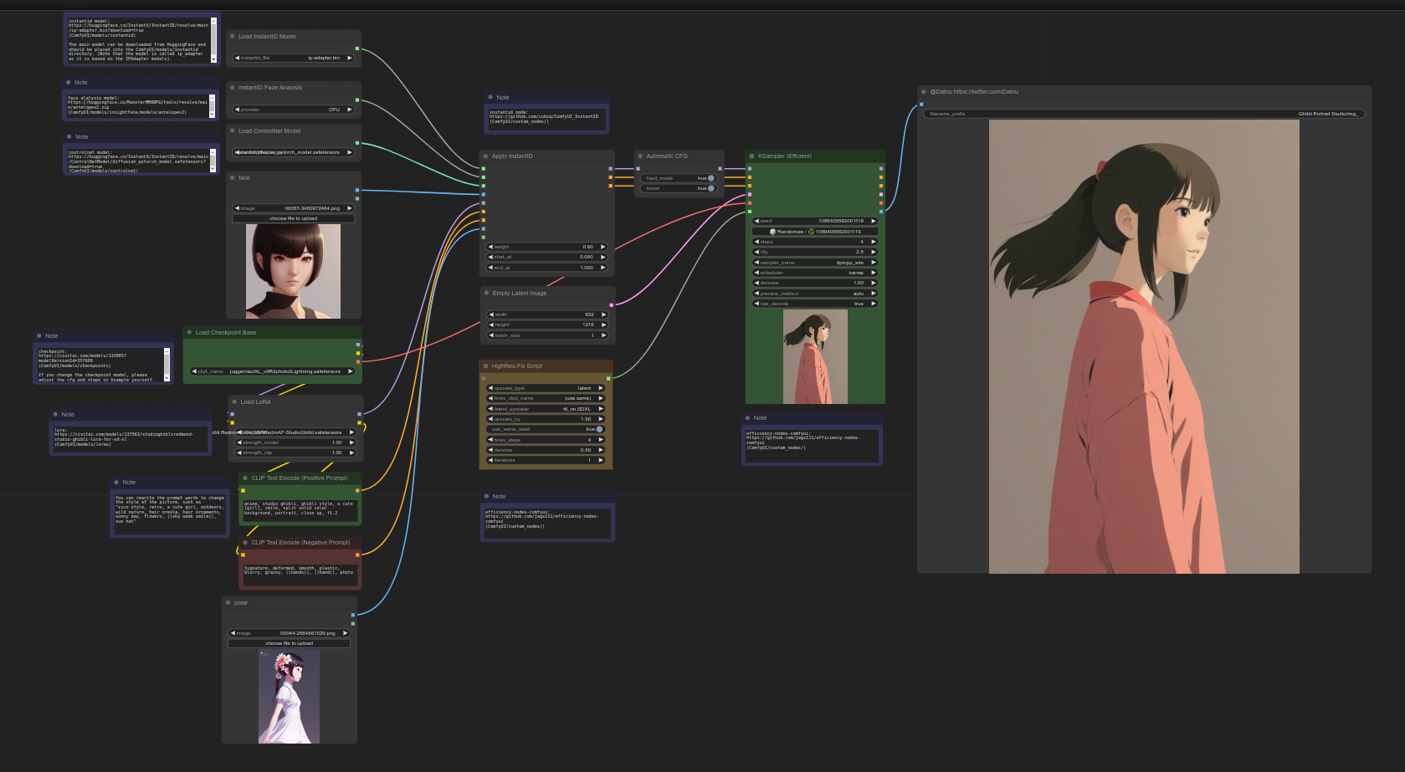Click the collapse dot on the pose node
The height and width of the screenshot is (772, 1405).
point(228,602)
